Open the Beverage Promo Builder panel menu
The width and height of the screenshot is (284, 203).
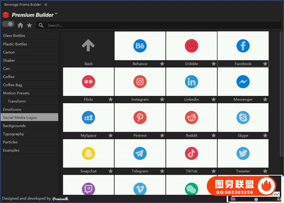[x=46, y=4]
